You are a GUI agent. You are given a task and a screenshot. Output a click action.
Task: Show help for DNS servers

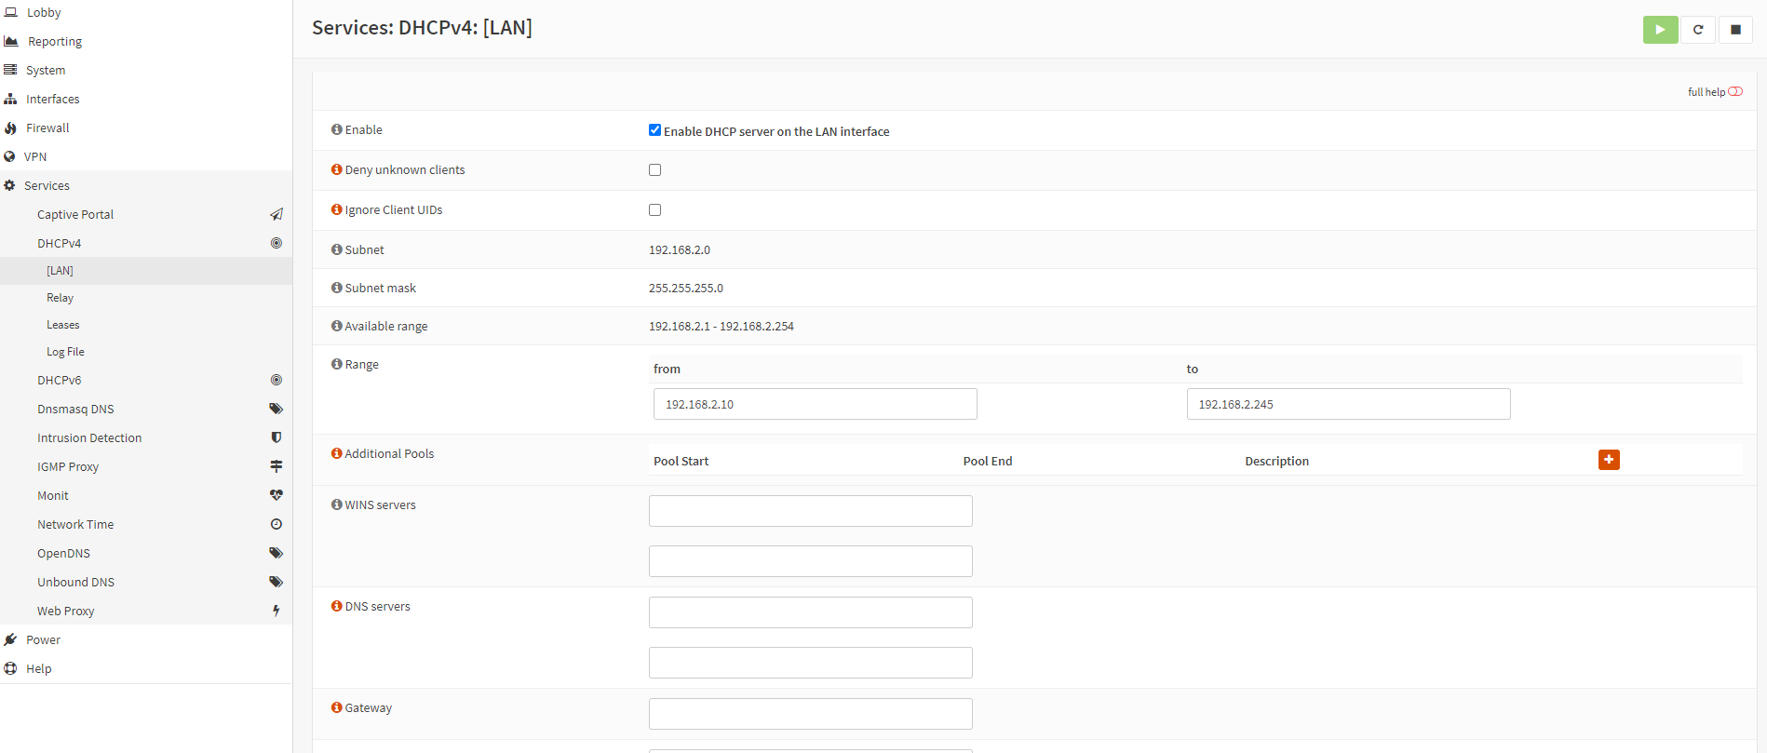(337, 606)
